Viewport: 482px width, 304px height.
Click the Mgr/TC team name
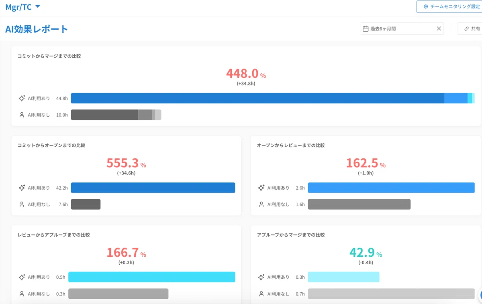(x=18, y=7)
